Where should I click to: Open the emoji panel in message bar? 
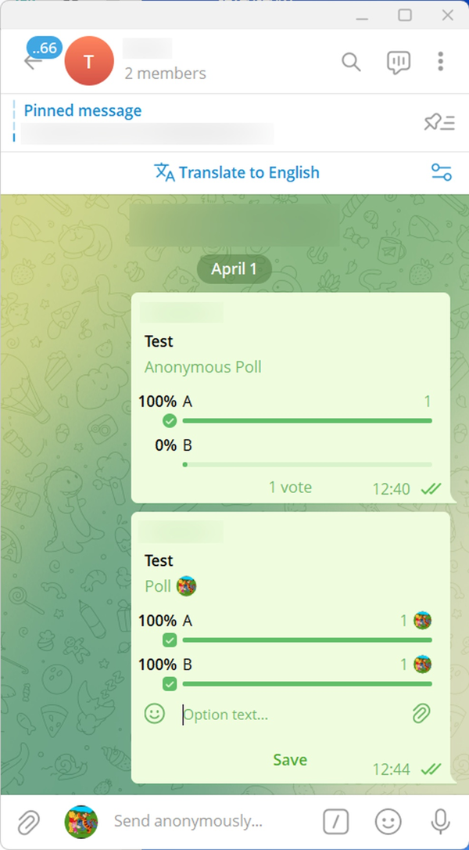[388, 821]
